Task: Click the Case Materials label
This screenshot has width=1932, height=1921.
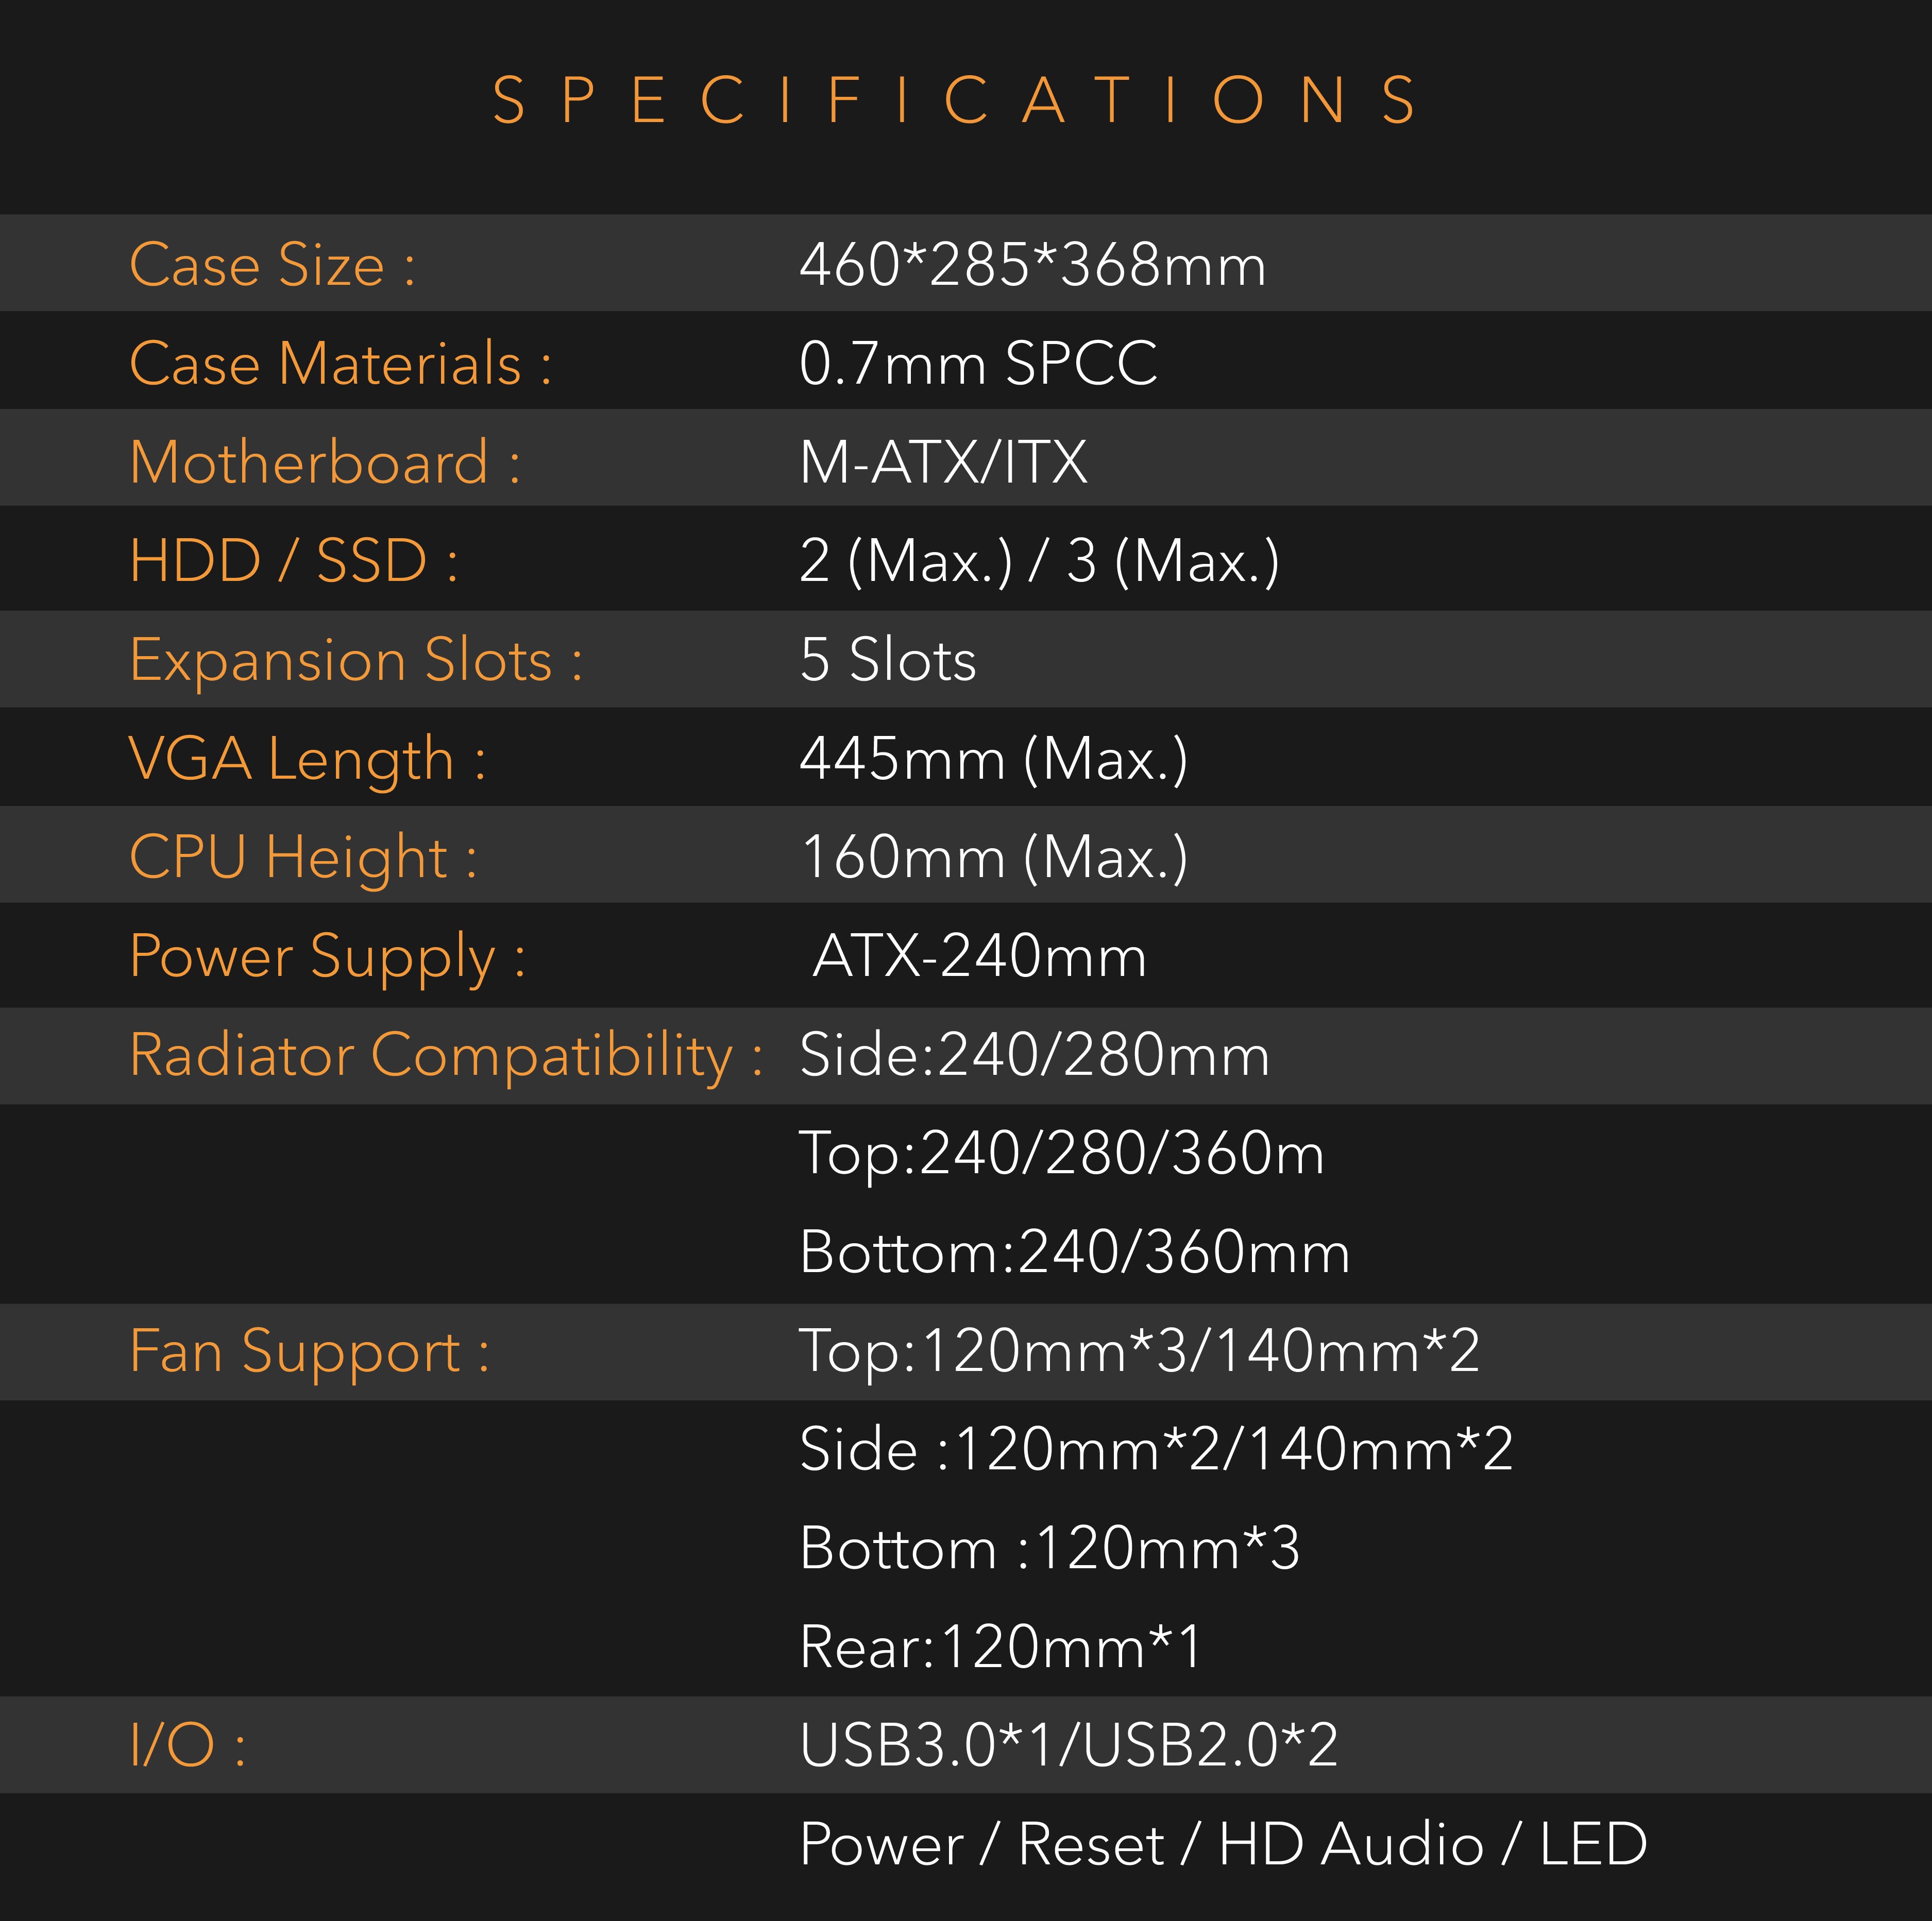Action: coord(340,363)
